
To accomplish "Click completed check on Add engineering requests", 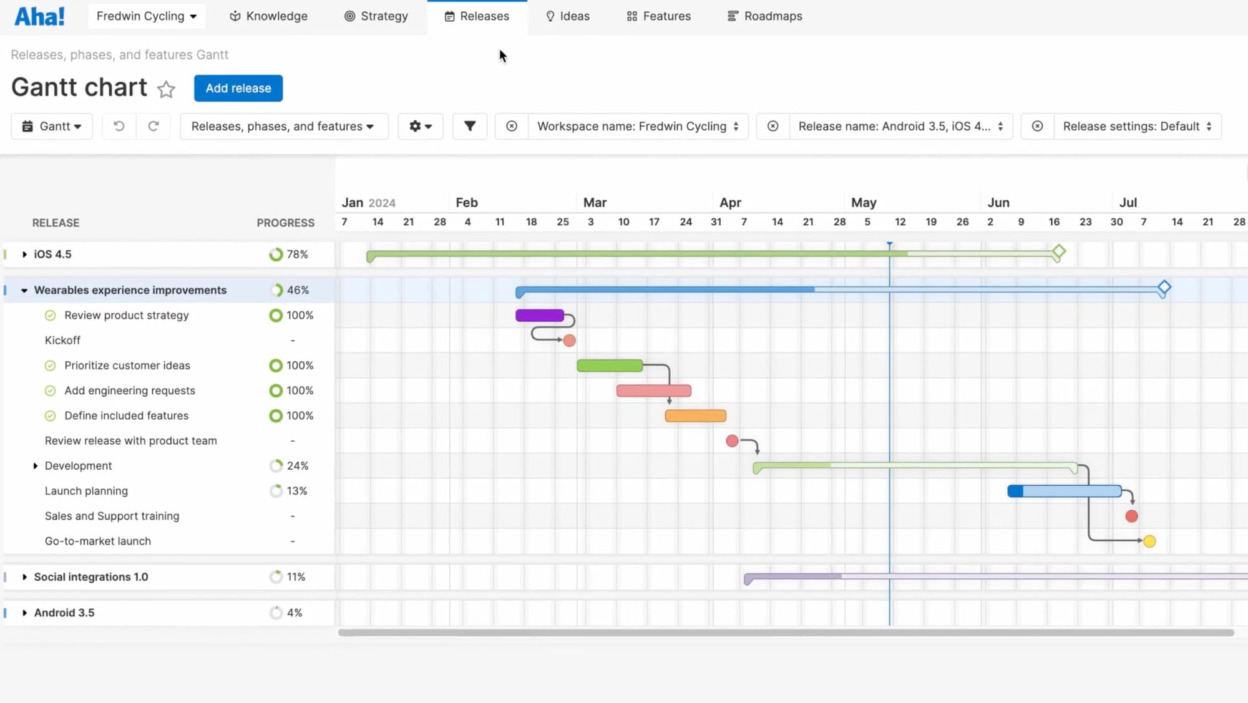I will (51, 390).
